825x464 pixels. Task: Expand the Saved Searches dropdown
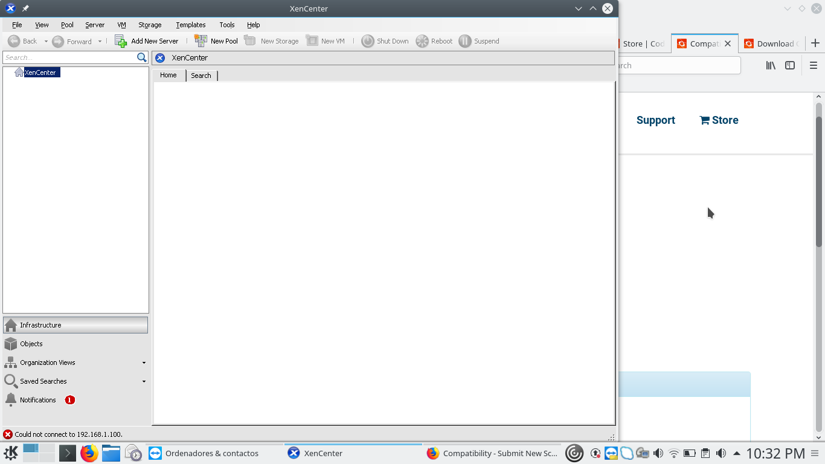[x=144, y=381]
